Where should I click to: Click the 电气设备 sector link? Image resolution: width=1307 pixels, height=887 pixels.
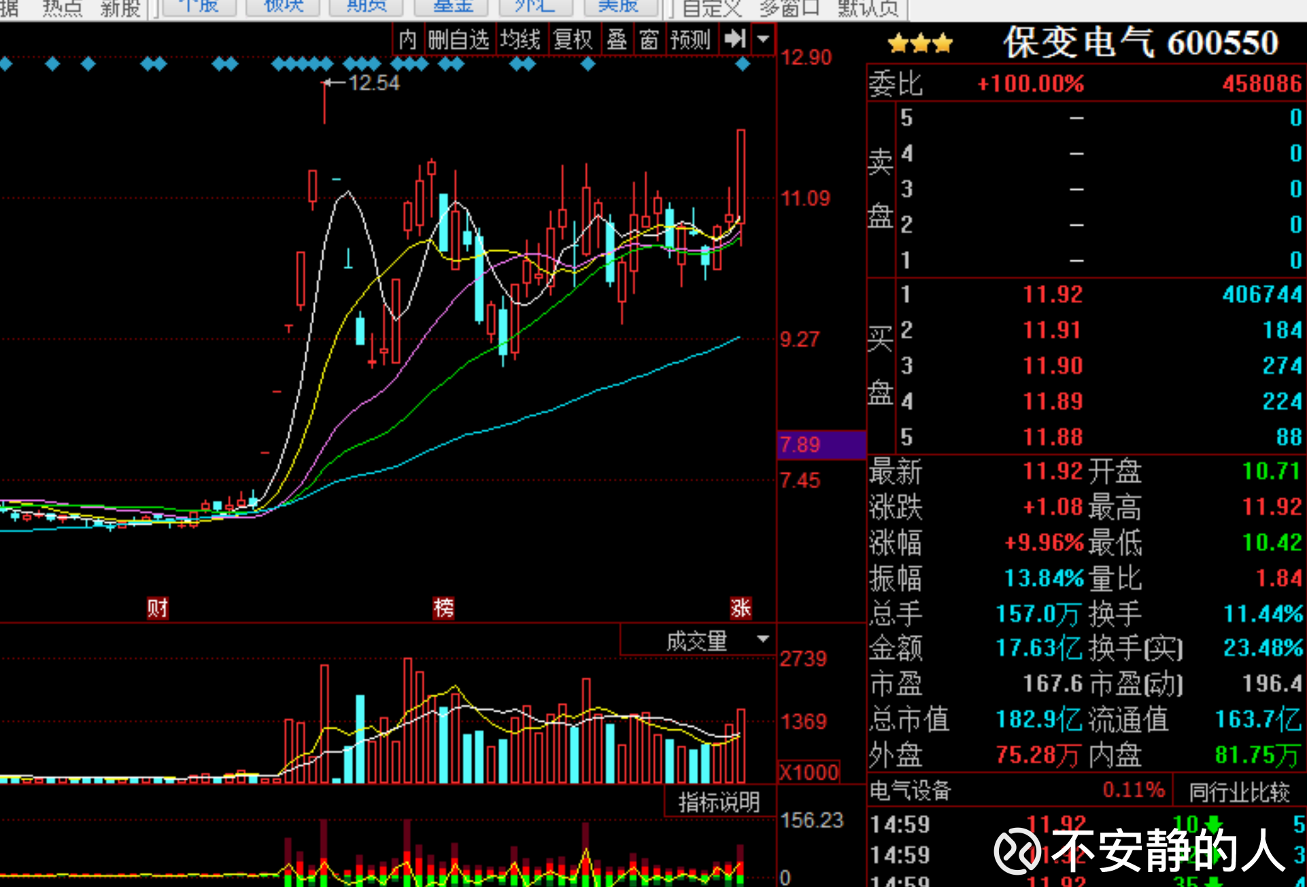[910, 790]
